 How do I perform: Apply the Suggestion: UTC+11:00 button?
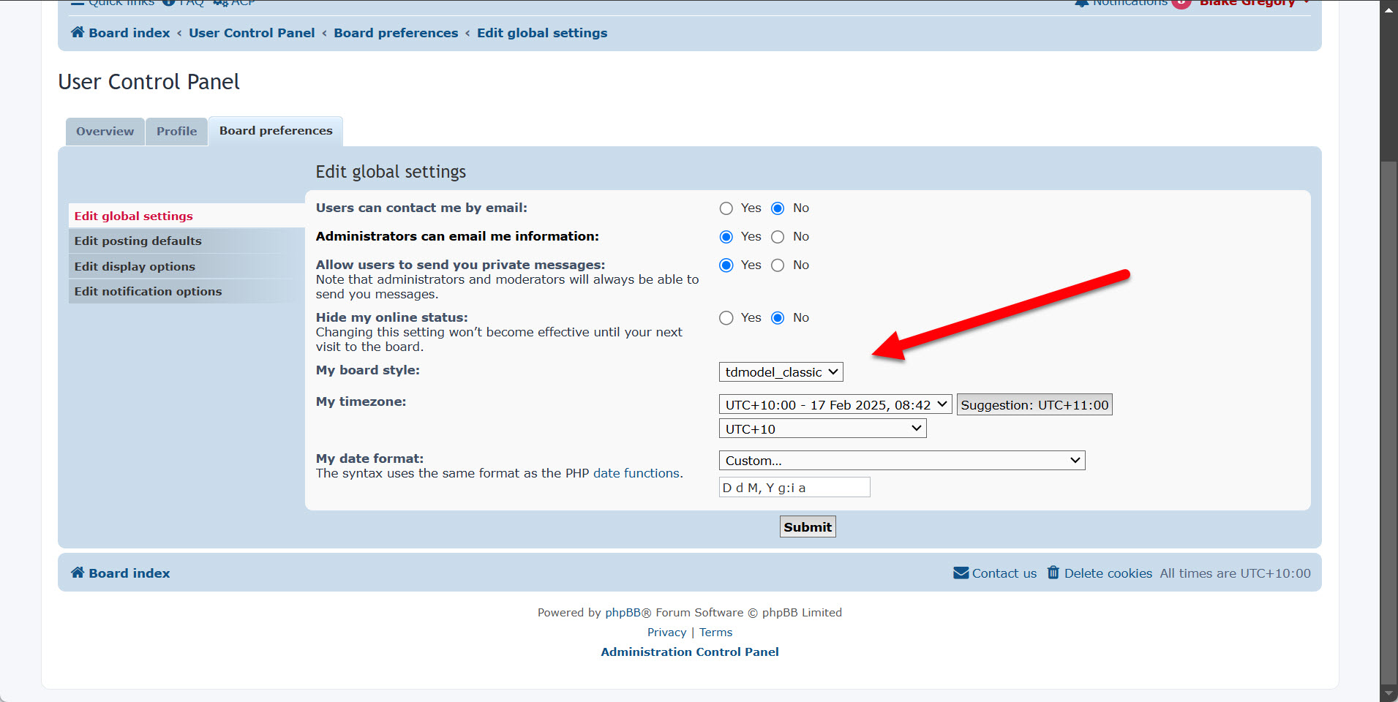pos(1034,404)
